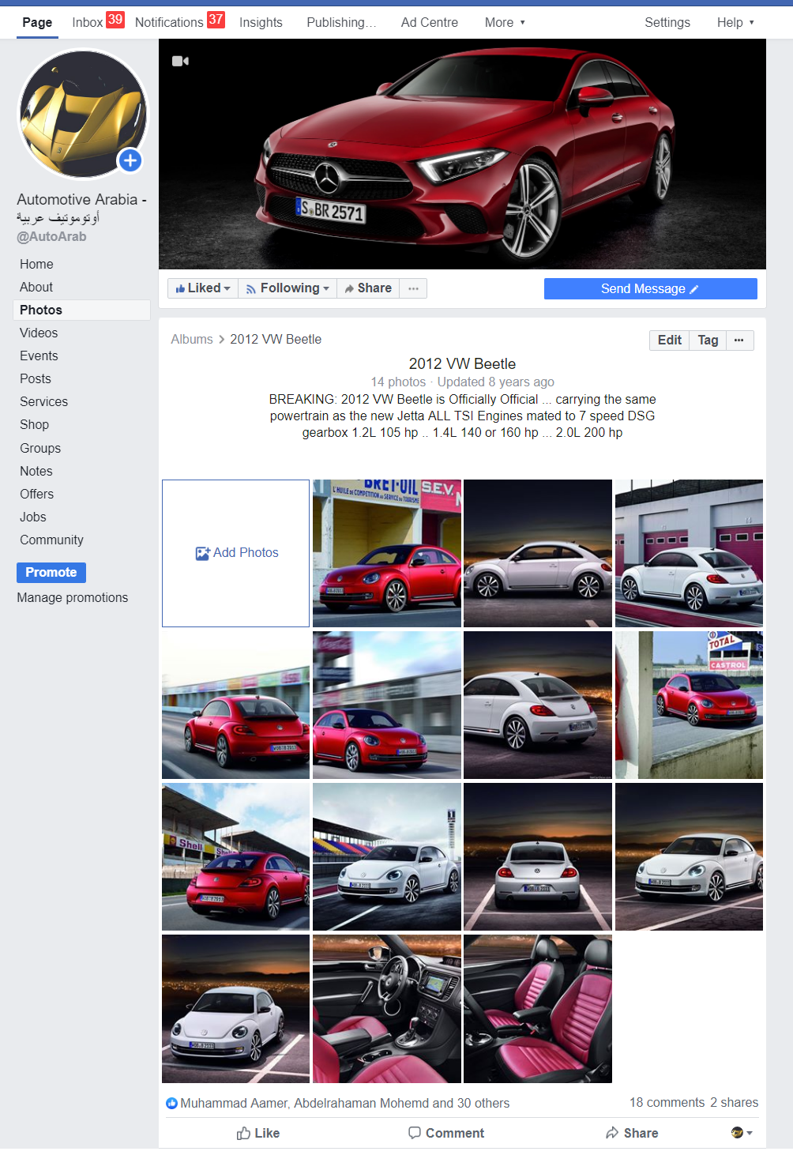The width and height of the screenshot is (793, 1155).
Task: Open Posts in the sidebar
Action: (36, 378)
